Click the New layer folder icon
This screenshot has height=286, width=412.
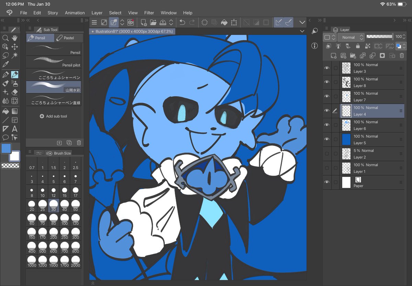click(353, 56)
